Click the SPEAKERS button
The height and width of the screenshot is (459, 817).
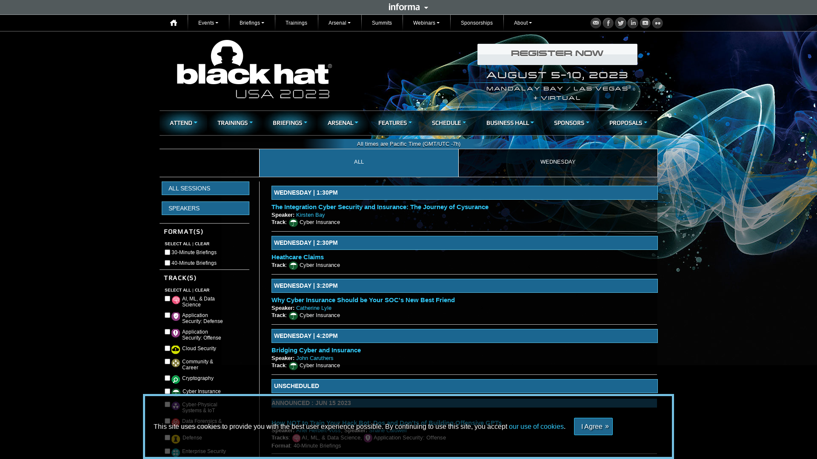point(206,208)
